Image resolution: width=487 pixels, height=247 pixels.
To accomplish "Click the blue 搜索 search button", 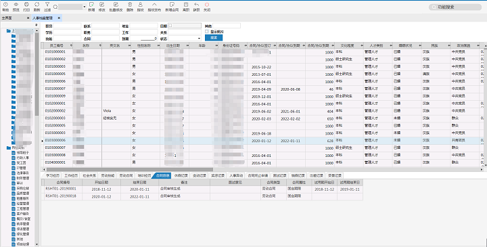I will (214, 38).
